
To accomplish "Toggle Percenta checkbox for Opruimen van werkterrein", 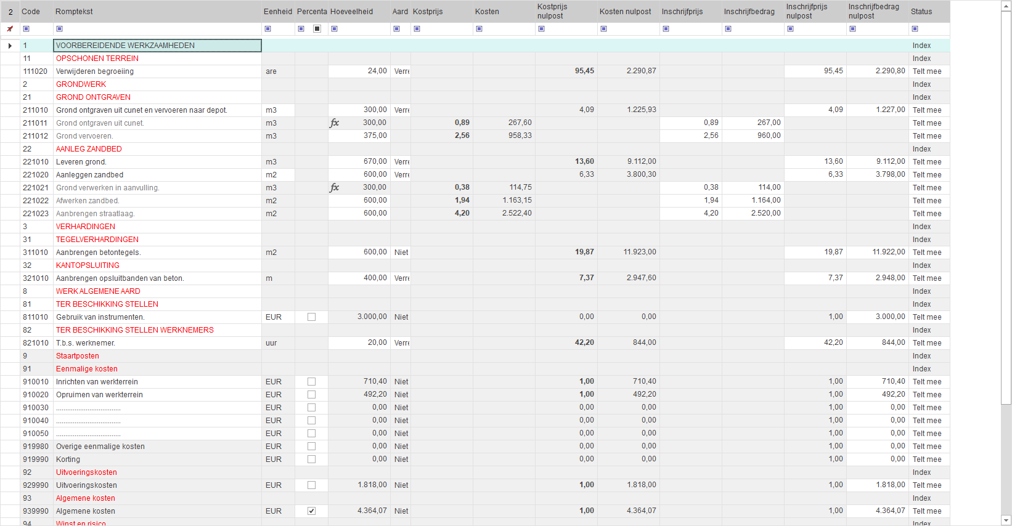I will pyautogui.click(x=311, y=395).
